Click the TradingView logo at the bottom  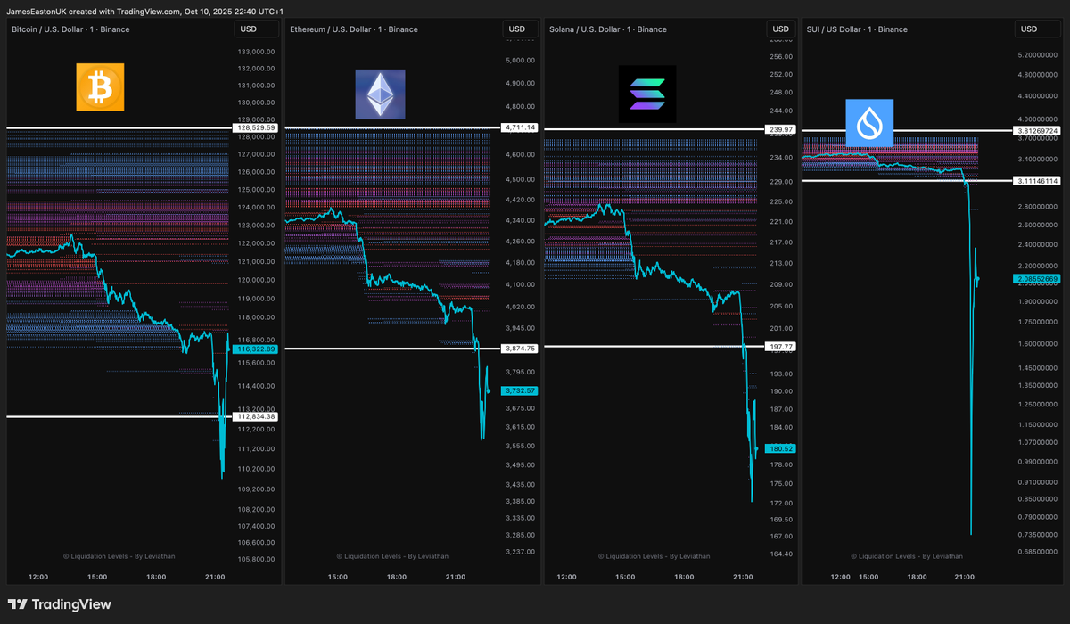(60, 604)
